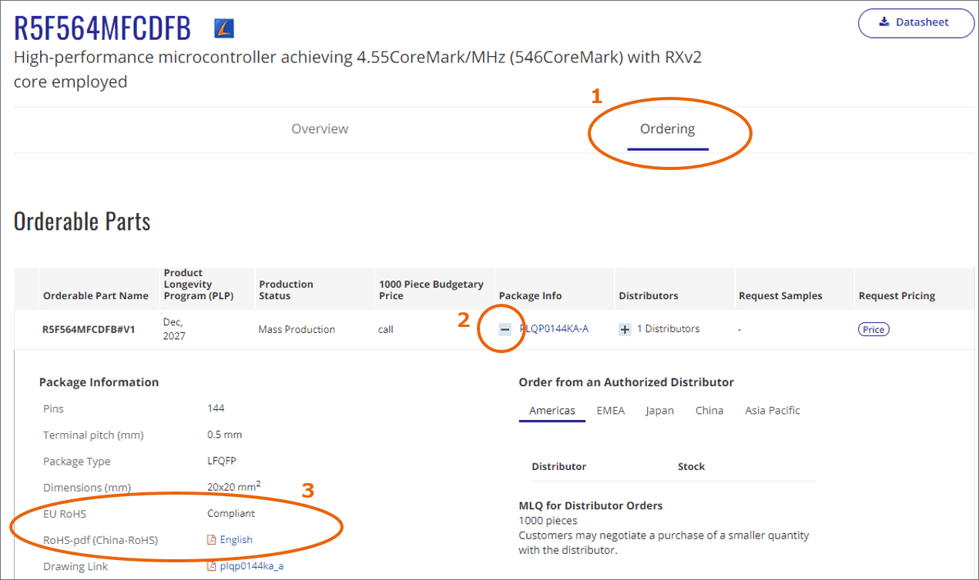The image size is (979, 580).
Task: Expand the 1 Distributors plus icon
Action: (x=625, y=329)
